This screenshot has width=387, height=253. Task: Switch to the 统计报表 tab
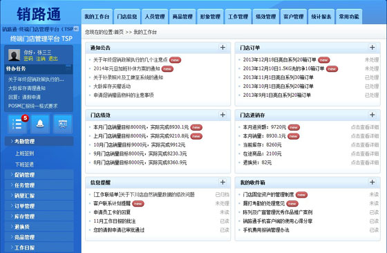pos(321,17)
